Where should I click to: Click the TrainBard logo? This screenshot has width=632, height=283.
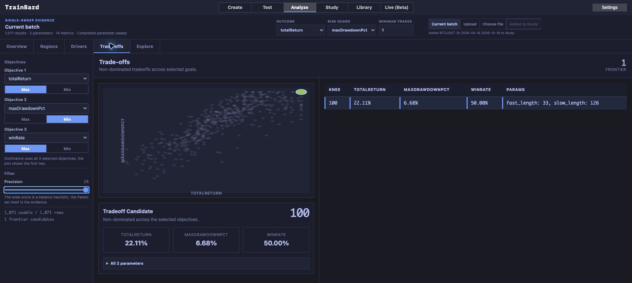click(22, 7)
